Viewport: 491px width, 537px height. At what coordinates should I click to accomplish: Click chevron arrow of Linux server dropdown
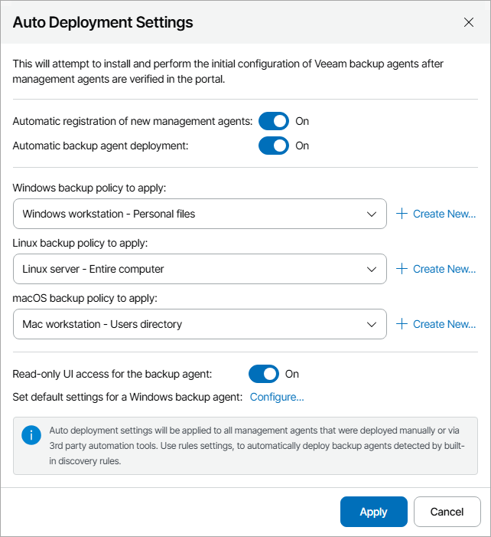[372, 269]
